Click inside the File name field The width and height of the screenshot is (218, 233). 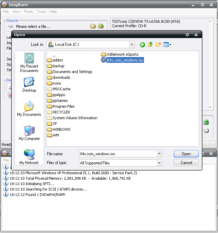118,154
